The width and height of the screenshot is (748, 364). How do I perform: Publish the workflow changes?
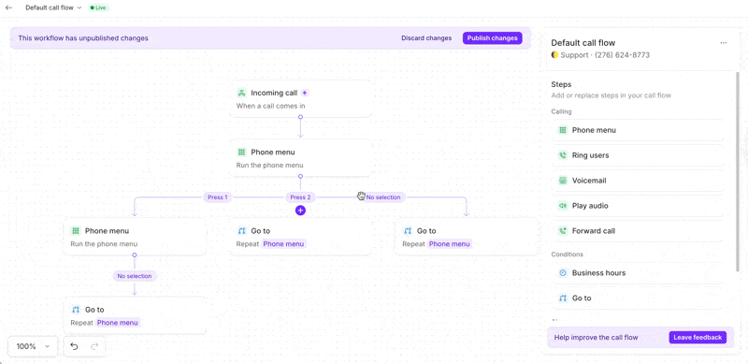click(x=492, y=38)
